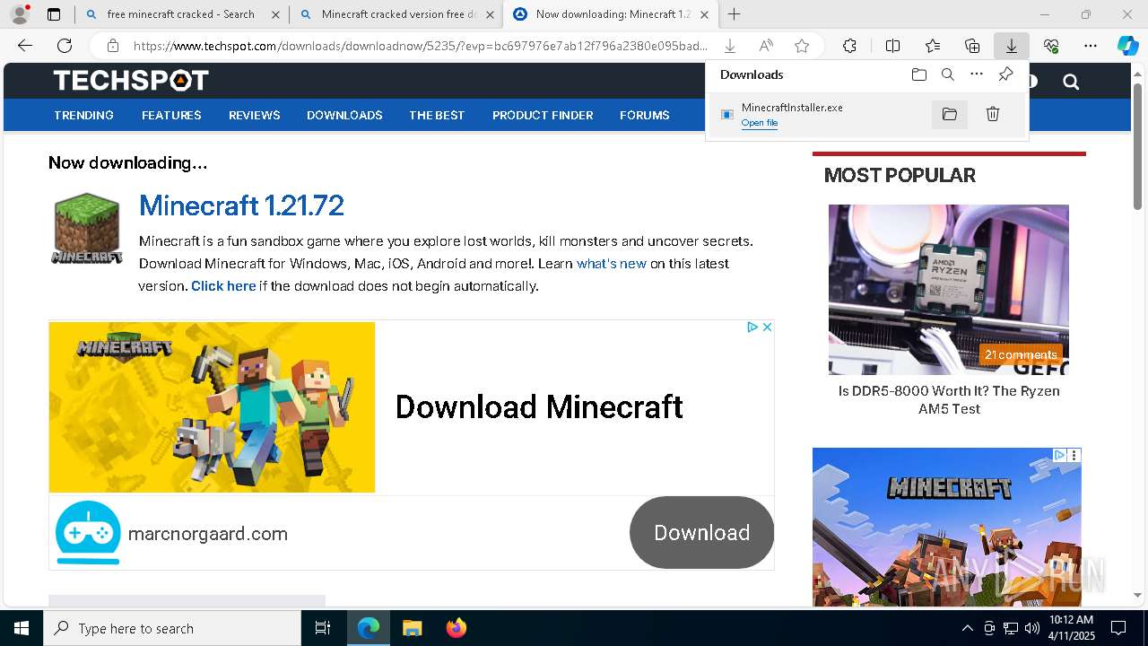Open PRODUCT FINDER navigation item

[543, 115]
